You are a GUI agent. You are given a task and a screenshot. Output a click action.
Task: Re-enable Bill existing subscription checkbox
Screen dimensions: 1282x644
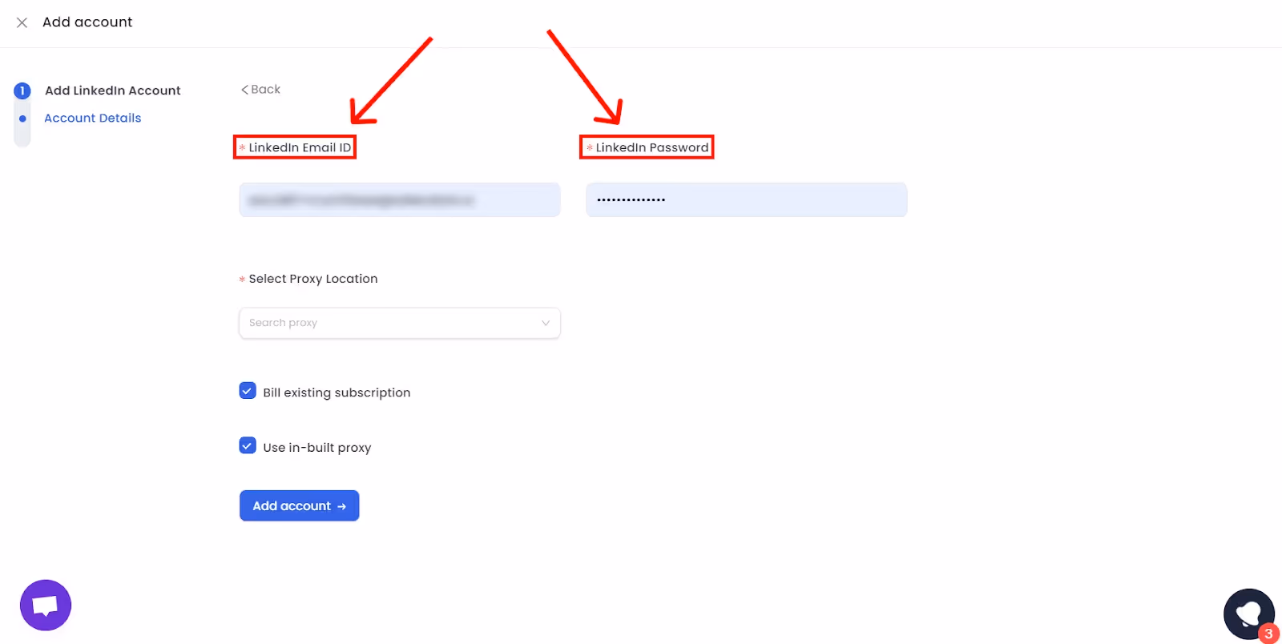click(x=247, y=391)
